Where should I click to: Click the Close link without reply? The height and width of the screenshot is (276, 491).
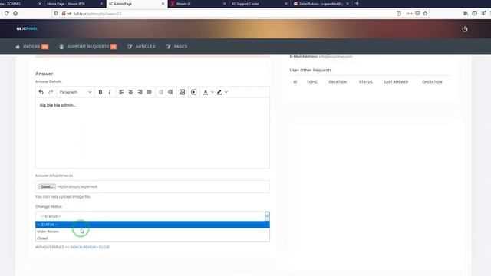(x=104, y=247)
